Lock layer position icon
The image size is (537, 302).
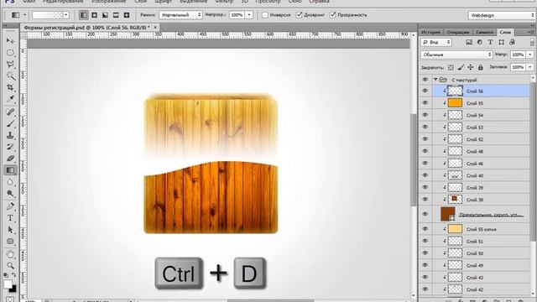coord(471,67)
